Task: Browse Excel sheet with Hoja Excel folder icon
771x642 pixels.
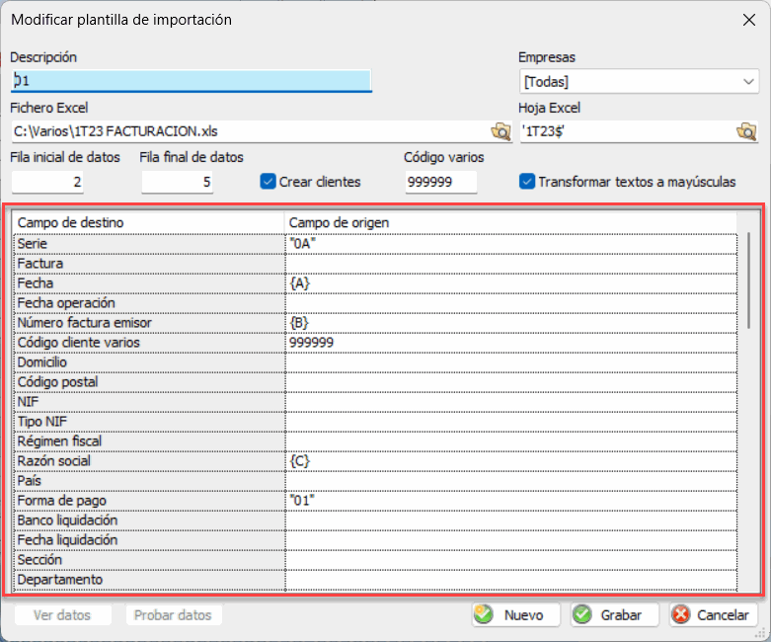Action: coord(746,131)
